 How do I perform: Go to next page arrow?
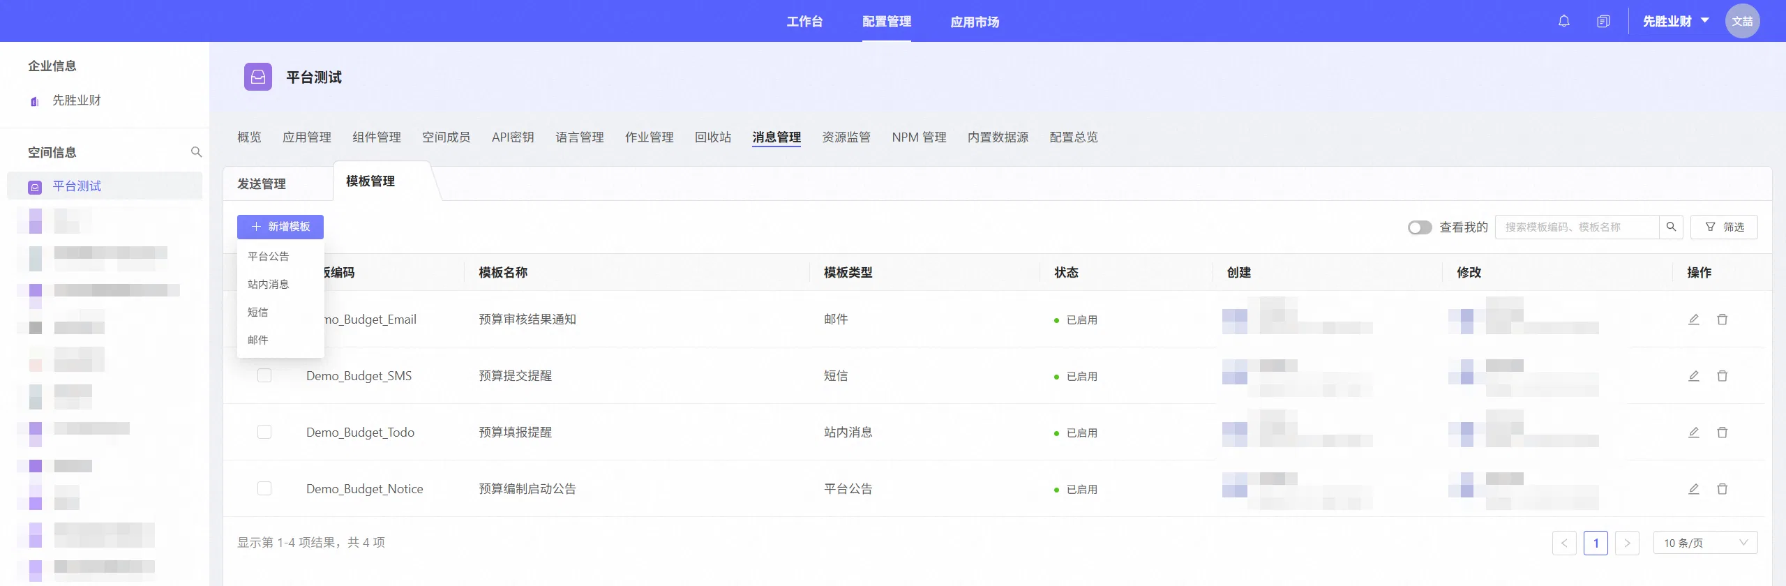[x=1627, y=543]
